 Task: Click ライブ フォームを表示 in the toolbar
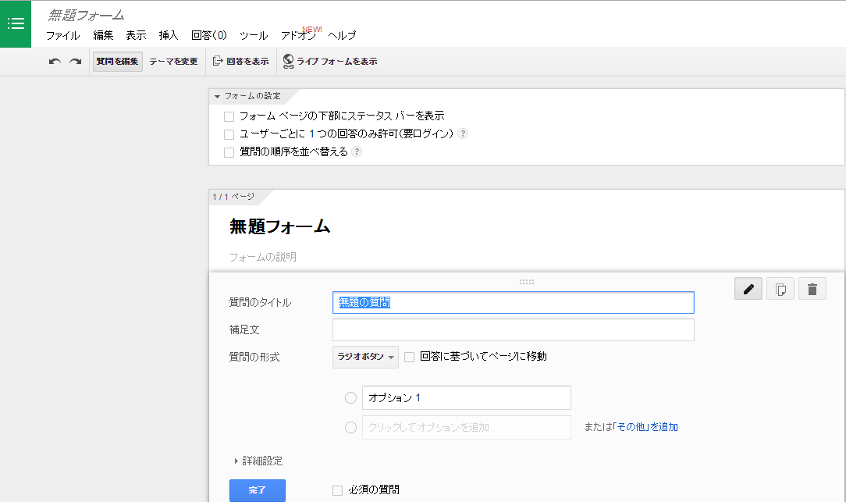point(330,62)
